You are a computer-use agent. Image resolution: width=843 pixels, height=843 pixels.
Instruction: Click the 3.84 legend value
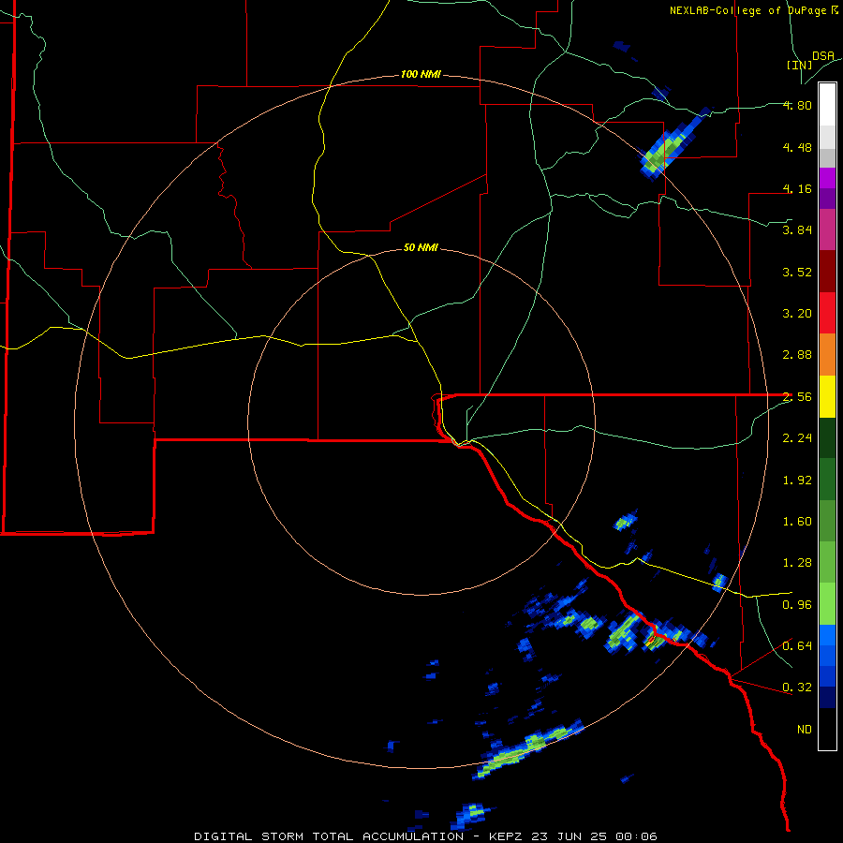[797, 230]
